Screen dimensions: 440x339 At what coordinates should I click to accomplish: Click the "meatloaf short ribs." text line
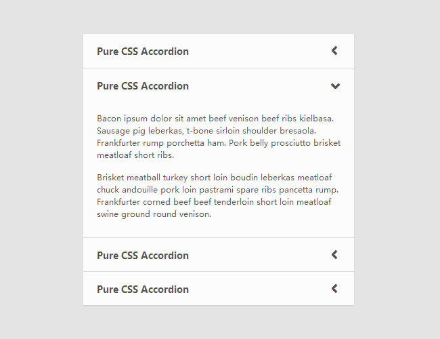[135, 155]
